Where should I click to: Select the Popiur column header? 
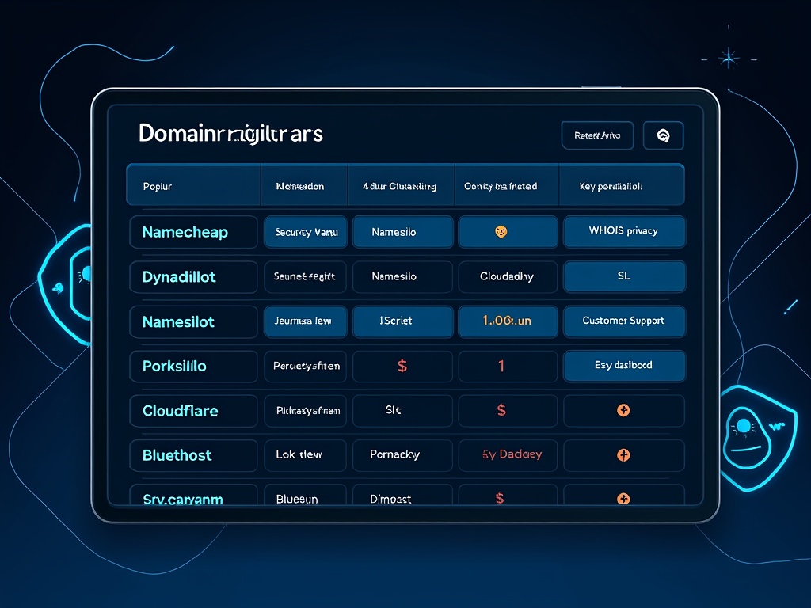[193, 186]
